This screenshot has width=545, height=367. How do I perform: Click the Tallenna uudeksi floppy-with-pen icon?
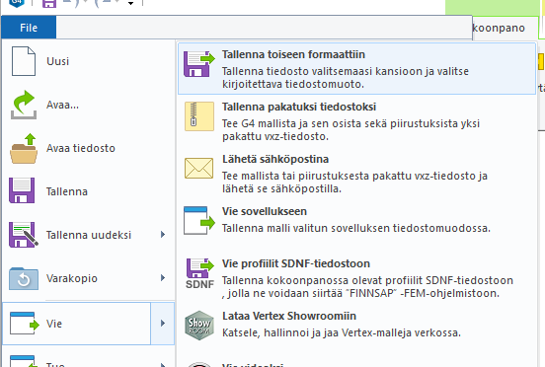[x=24, y=235]
